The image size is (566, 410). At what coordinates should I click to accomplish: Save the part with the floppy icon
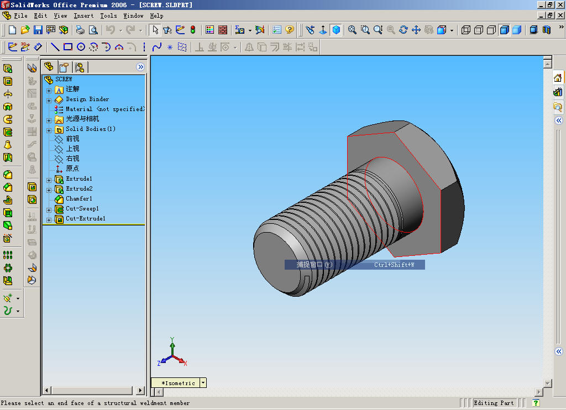point(38,30)
